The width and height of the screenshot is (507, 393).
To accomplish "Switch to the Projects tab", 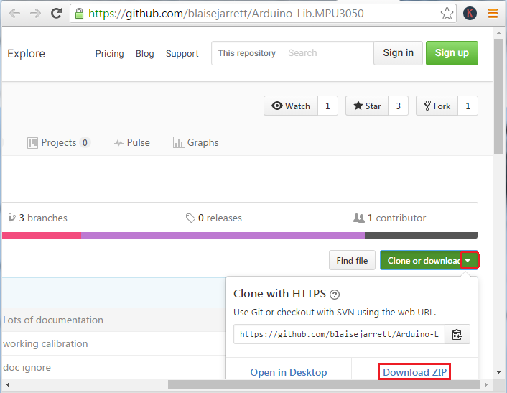I will [58, 143].
